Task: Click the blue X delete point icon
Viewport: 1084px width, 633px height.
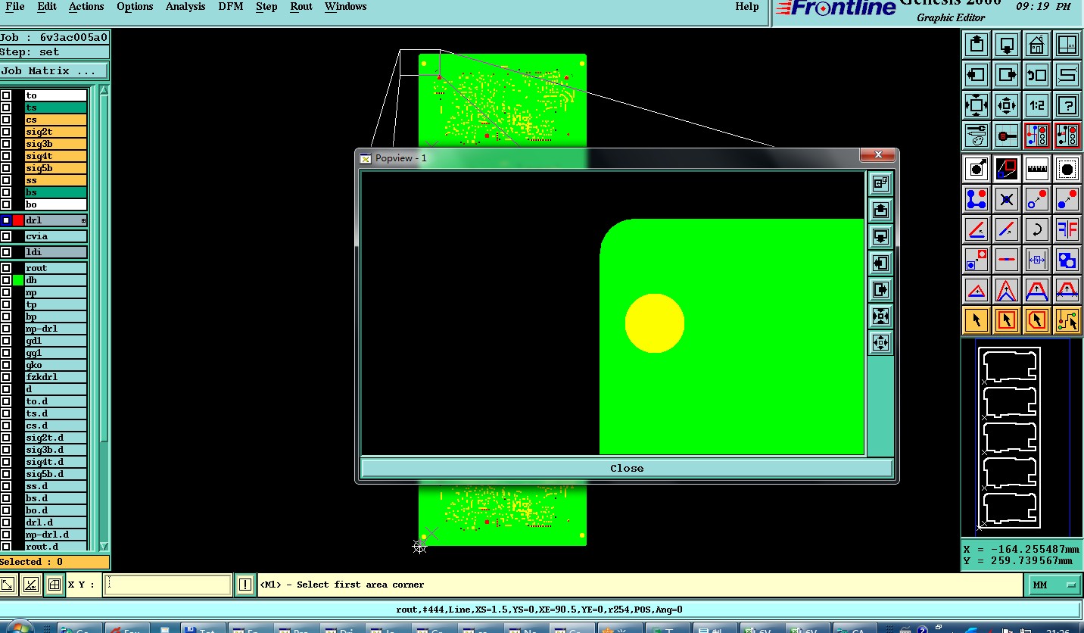Action: (1007, 199)
